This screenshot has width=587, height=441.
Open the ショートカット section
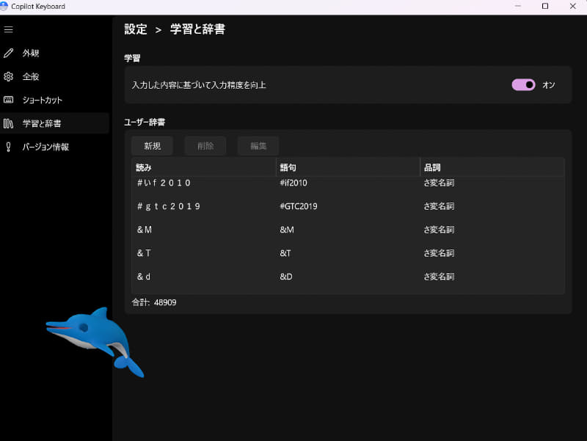[x=43, y=100]
